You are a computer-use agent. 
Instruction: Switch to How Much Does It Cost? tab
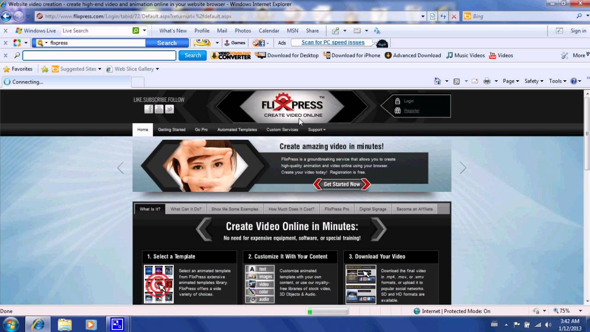pyautogui.click(x=291, y=209)
